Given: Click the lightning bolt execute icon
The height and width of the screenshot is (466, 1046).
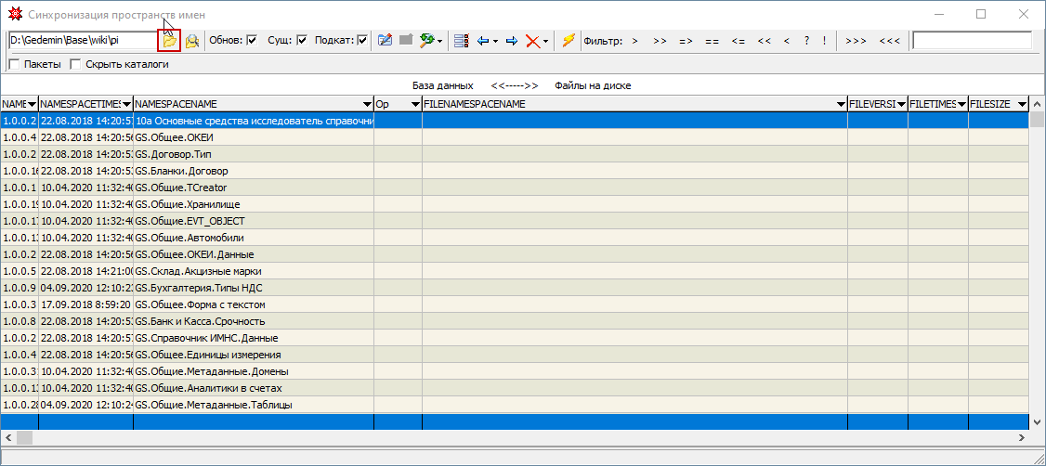Looking at the screenshot, I should click(x=568, y=41).
